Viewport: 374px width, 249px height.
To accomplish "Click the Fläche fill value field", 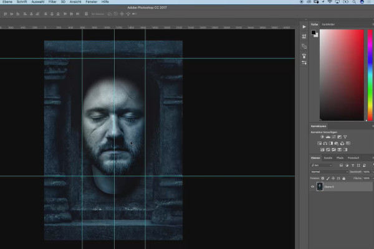I will [367, 178].
